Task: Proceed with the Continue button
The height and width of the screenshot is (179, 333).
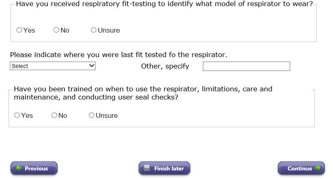Action: (301, 168)
